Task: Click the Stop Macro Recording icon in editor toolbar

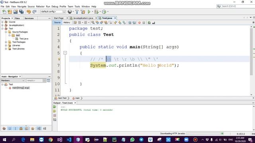Action: (x=144, y=23)
